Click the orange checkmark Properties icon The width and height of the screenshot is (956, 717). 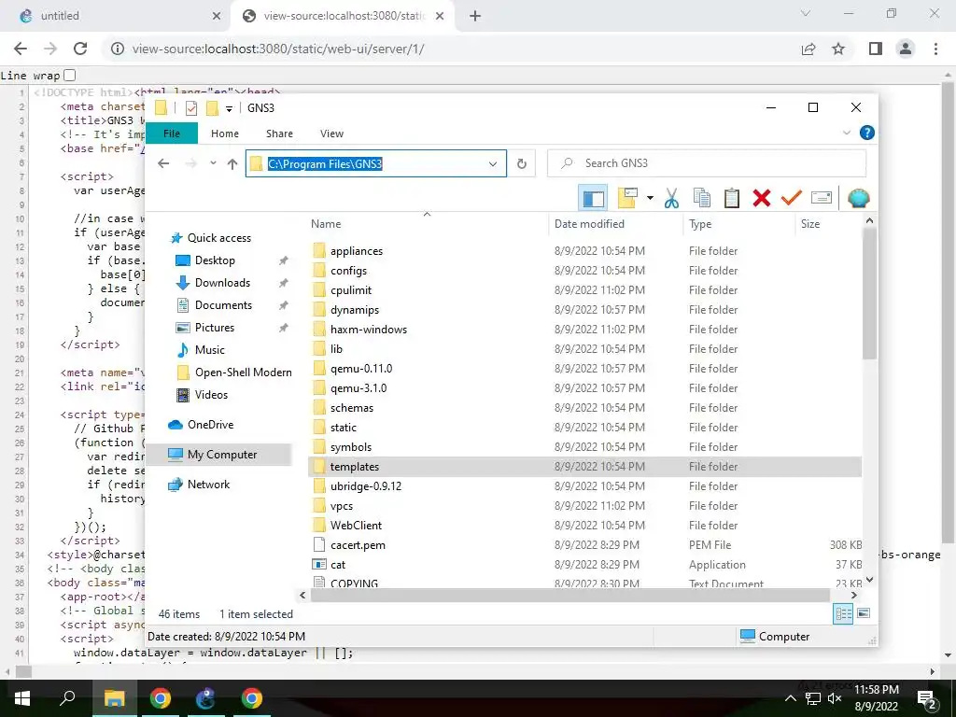(792, 198)
